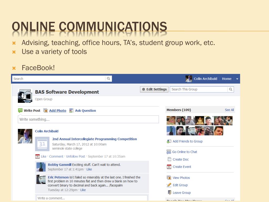Click the Search This Group magnifier icon

tap(231, 89)
